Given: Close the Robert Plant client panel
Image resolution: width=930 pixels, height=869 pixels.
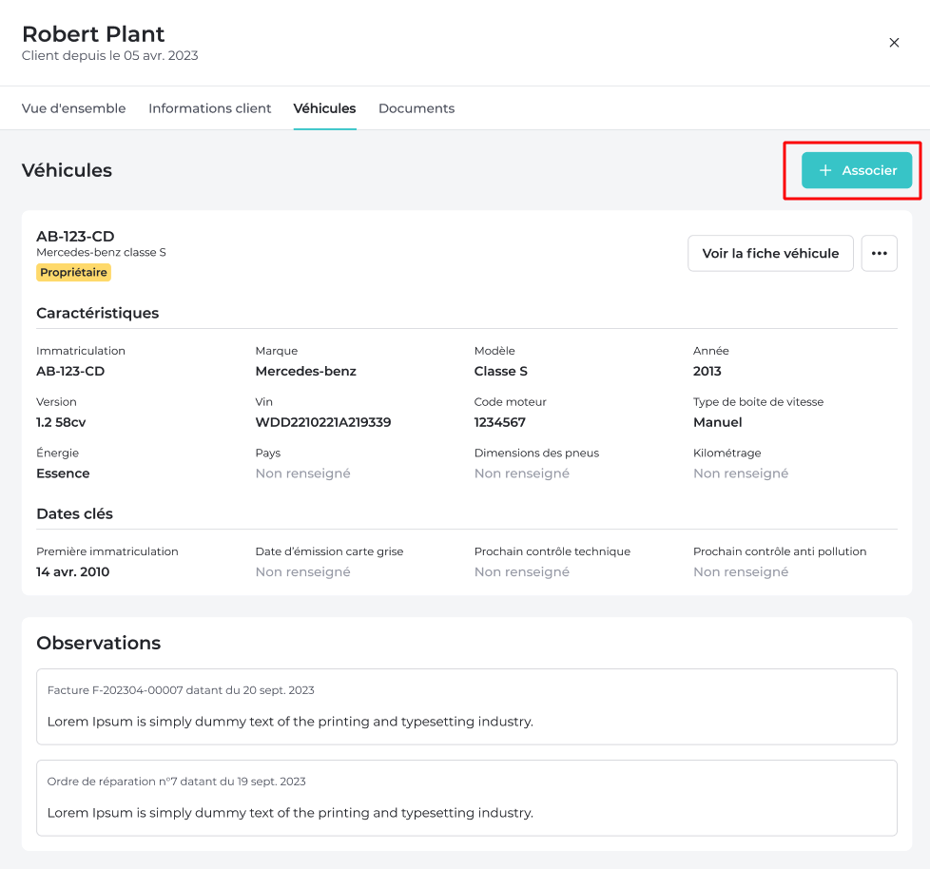Looking at the screenshot, I should 894,43.
